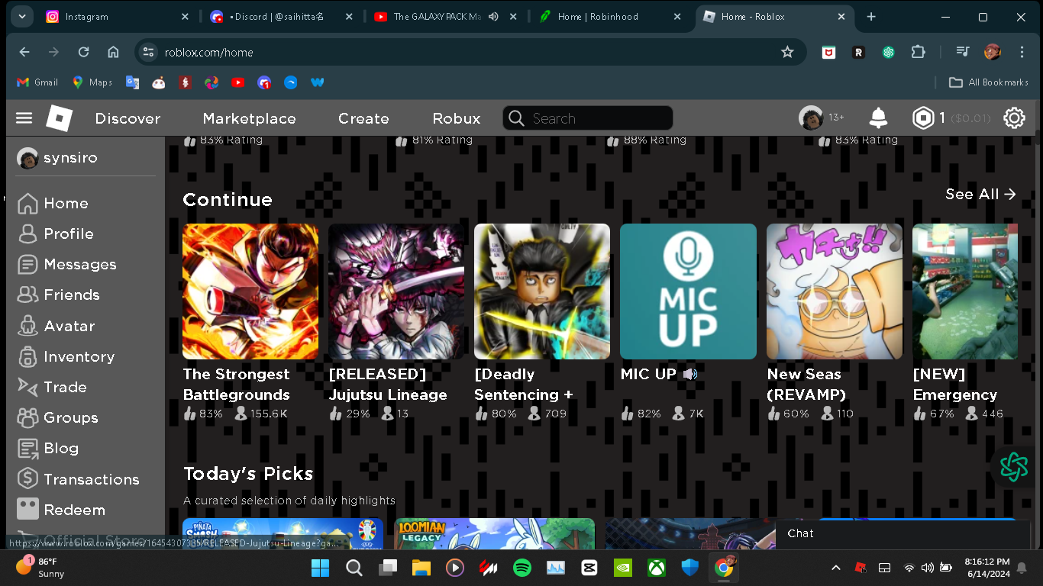The width and height of the screenshot is (1043, 586).
Task: Open Robux in Roblox top menu
Action: point(457,118)
